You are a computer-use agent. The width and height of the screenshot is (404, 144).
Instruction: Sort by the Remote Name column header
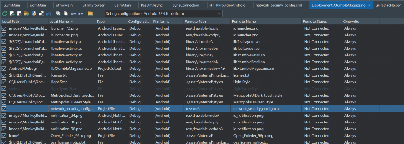(x=266, y=22)
